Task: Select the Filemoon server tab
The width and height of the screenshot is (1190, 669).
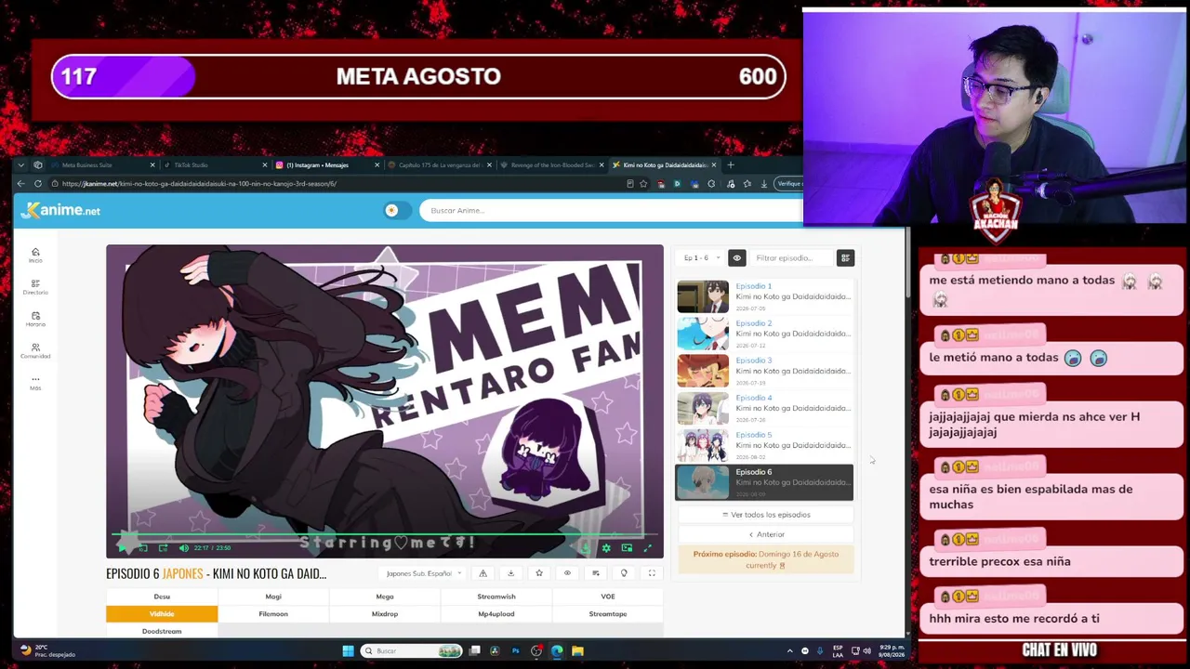Action: click(x=273, y=613)
